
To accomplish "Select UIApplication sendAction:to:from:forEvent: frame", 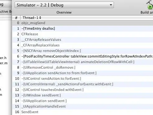I will click(83, 73).
